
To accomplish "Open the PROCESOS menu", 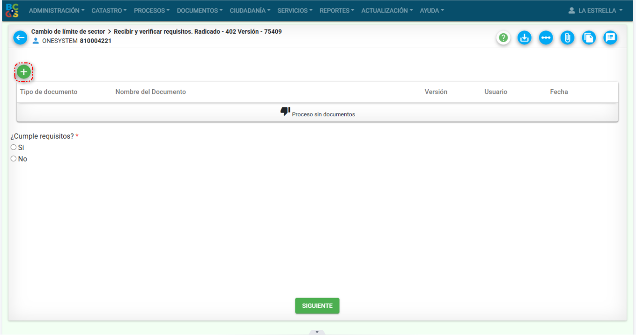I will point(152,10).
